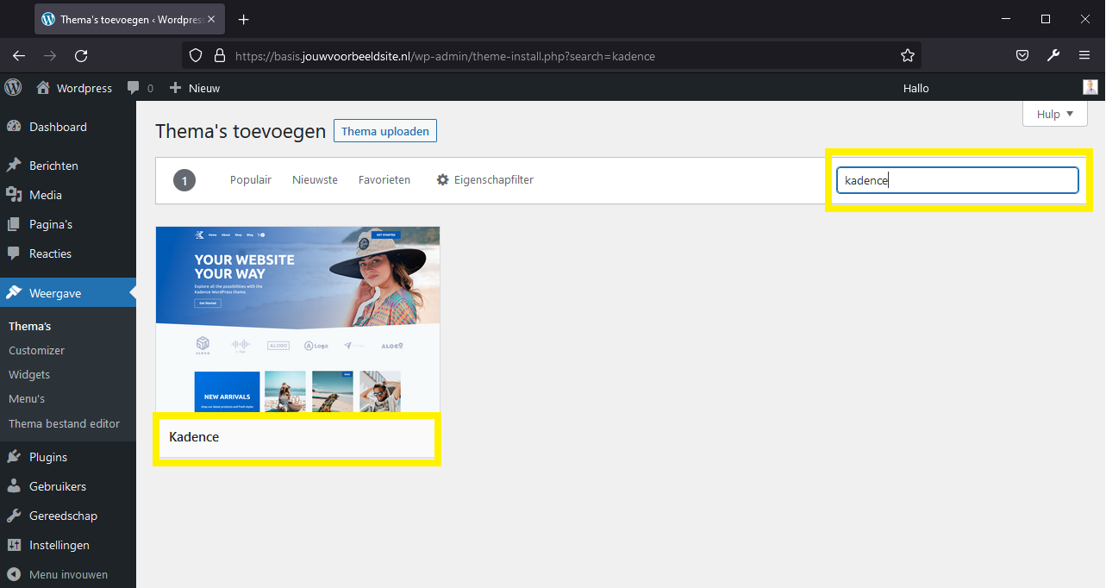
Task: Click the Thema uploaden button
Action: coord(384,130)
